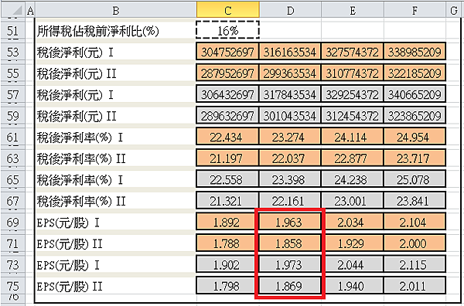The width and height of the screenshot is (464, 306).
Task: Click cell value 289632697
Action: (x=227, y=116)
